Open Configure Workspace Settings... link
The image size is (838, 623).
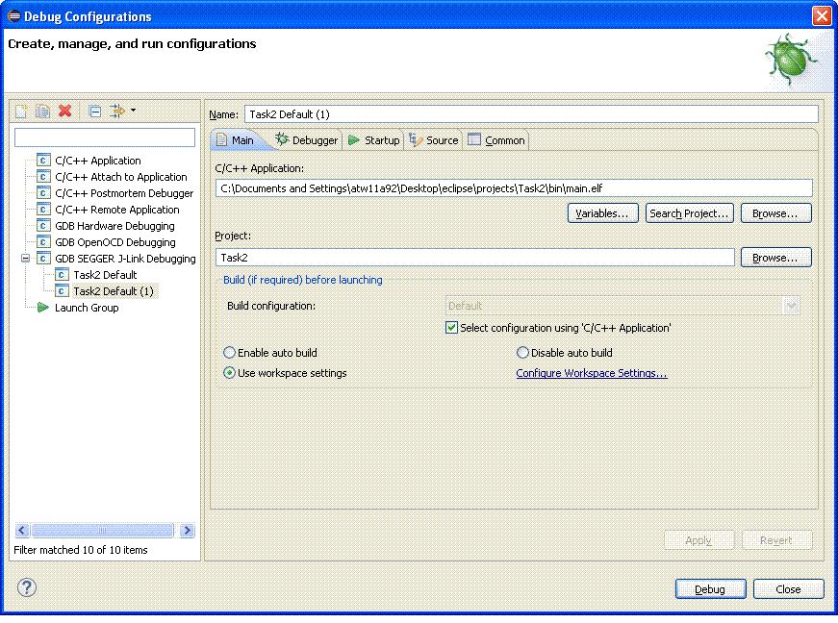(592, 373)
